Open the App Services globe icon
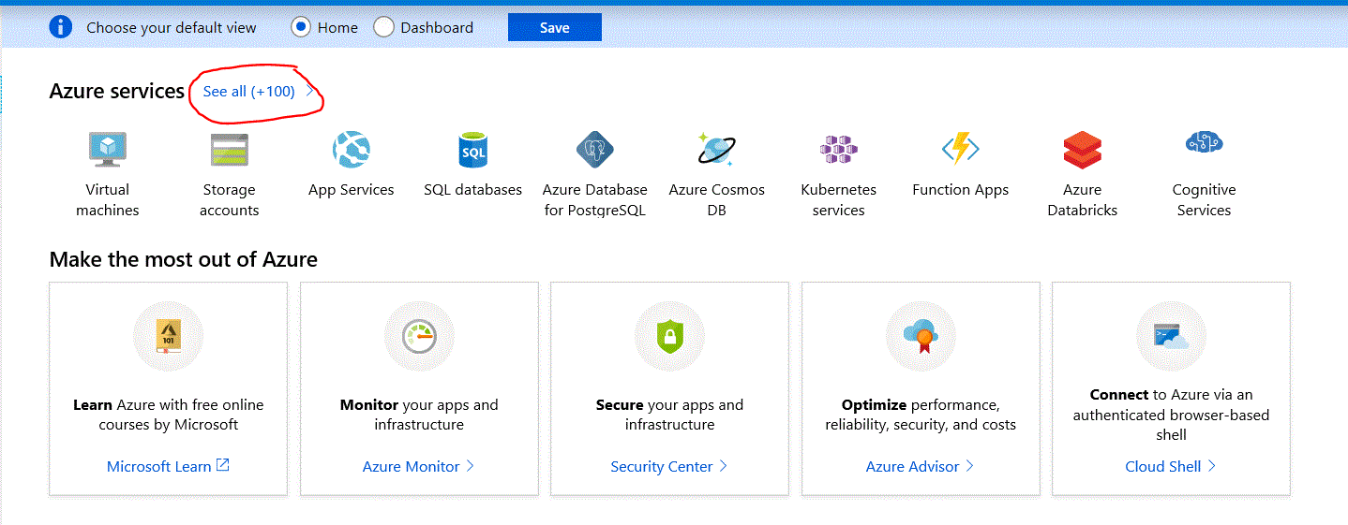Screen dimensions: 1348x525 352,150
